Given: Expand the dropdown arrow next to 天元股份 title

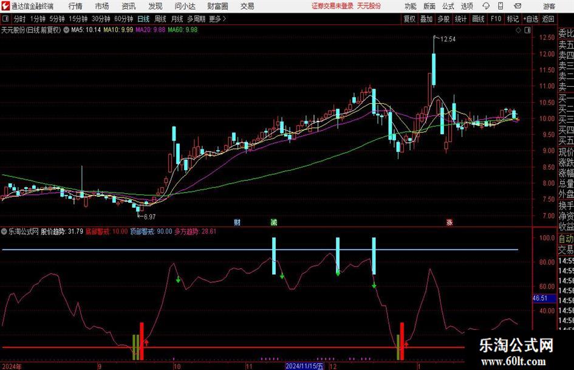Looking at the screenshot, I should [66, 30].
